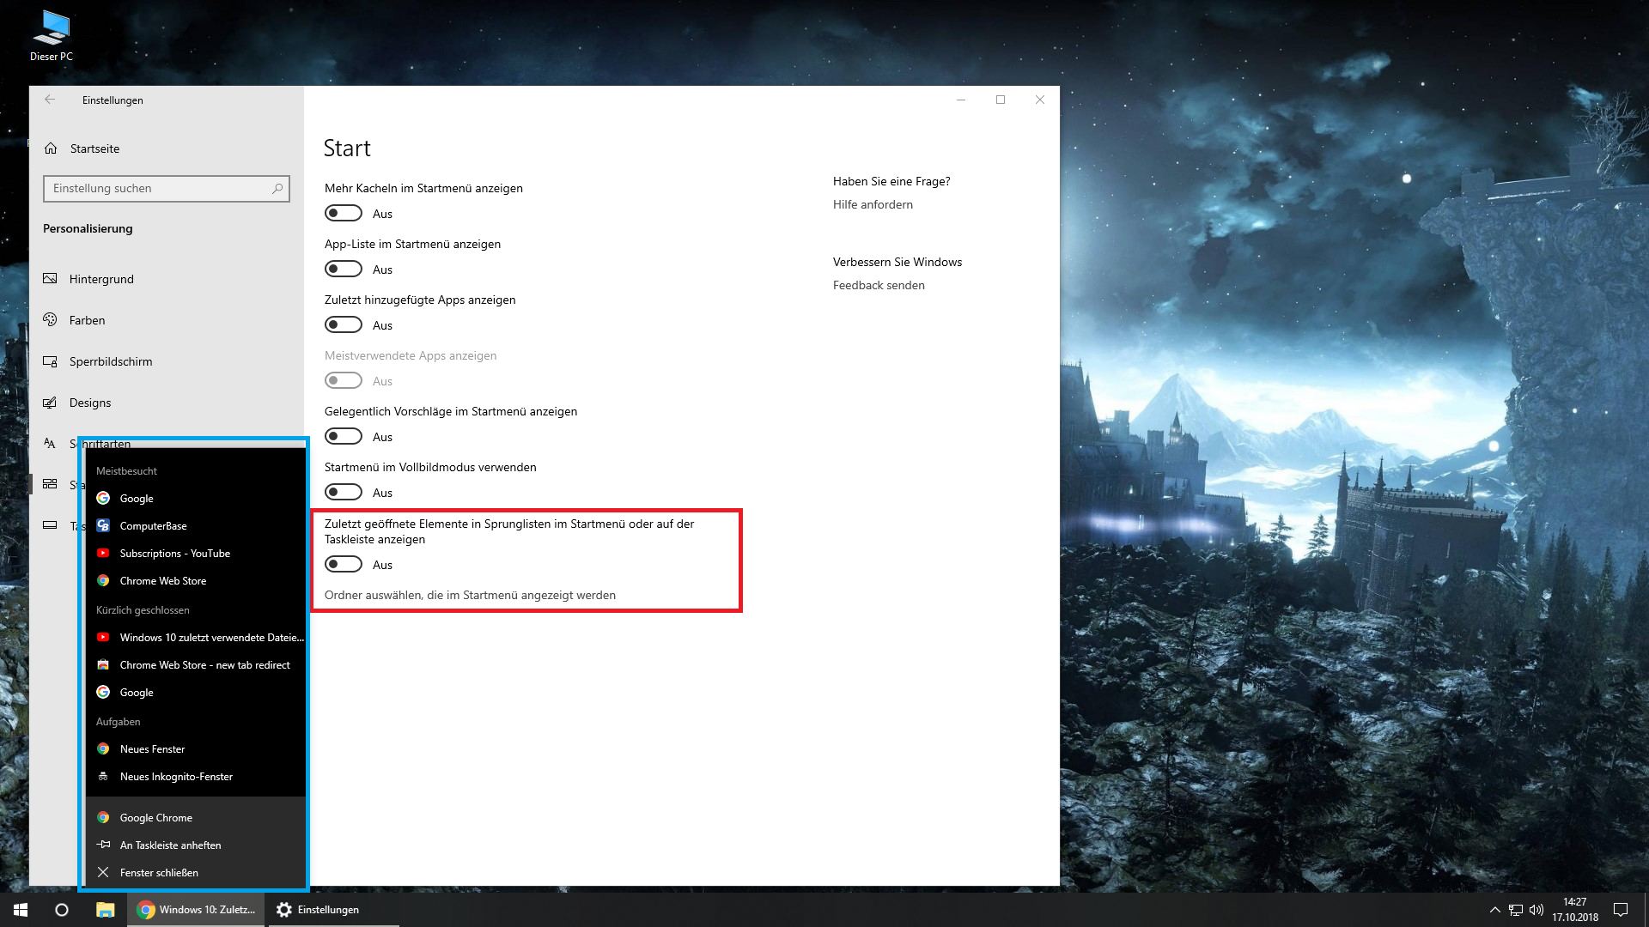The image size is (1649, 927).
Task: Turn on Startmenü im Vollbildmodus switch
Action: pos(344,493)
